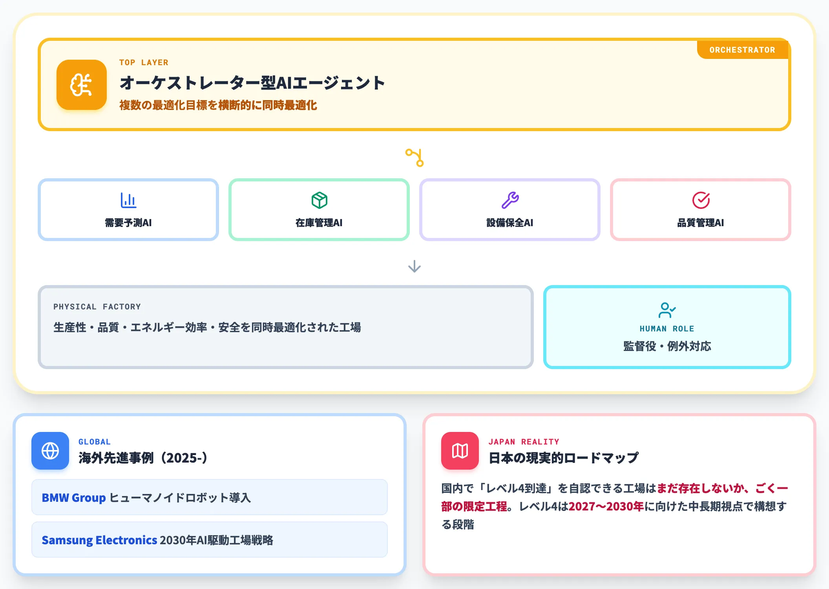Viewport: 829px width, 589px height.
Task: Click the purple wrench icon
Action: [510, 200]
